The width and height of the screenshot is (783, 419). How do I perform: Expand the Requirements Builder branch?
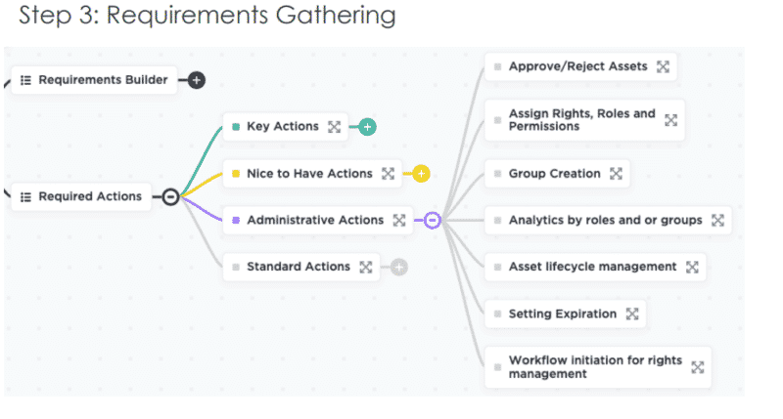point(196,79)
